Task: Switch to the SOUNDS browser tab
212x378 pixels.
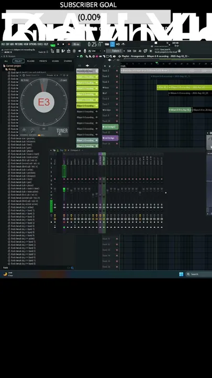Action: pos(55,61)
